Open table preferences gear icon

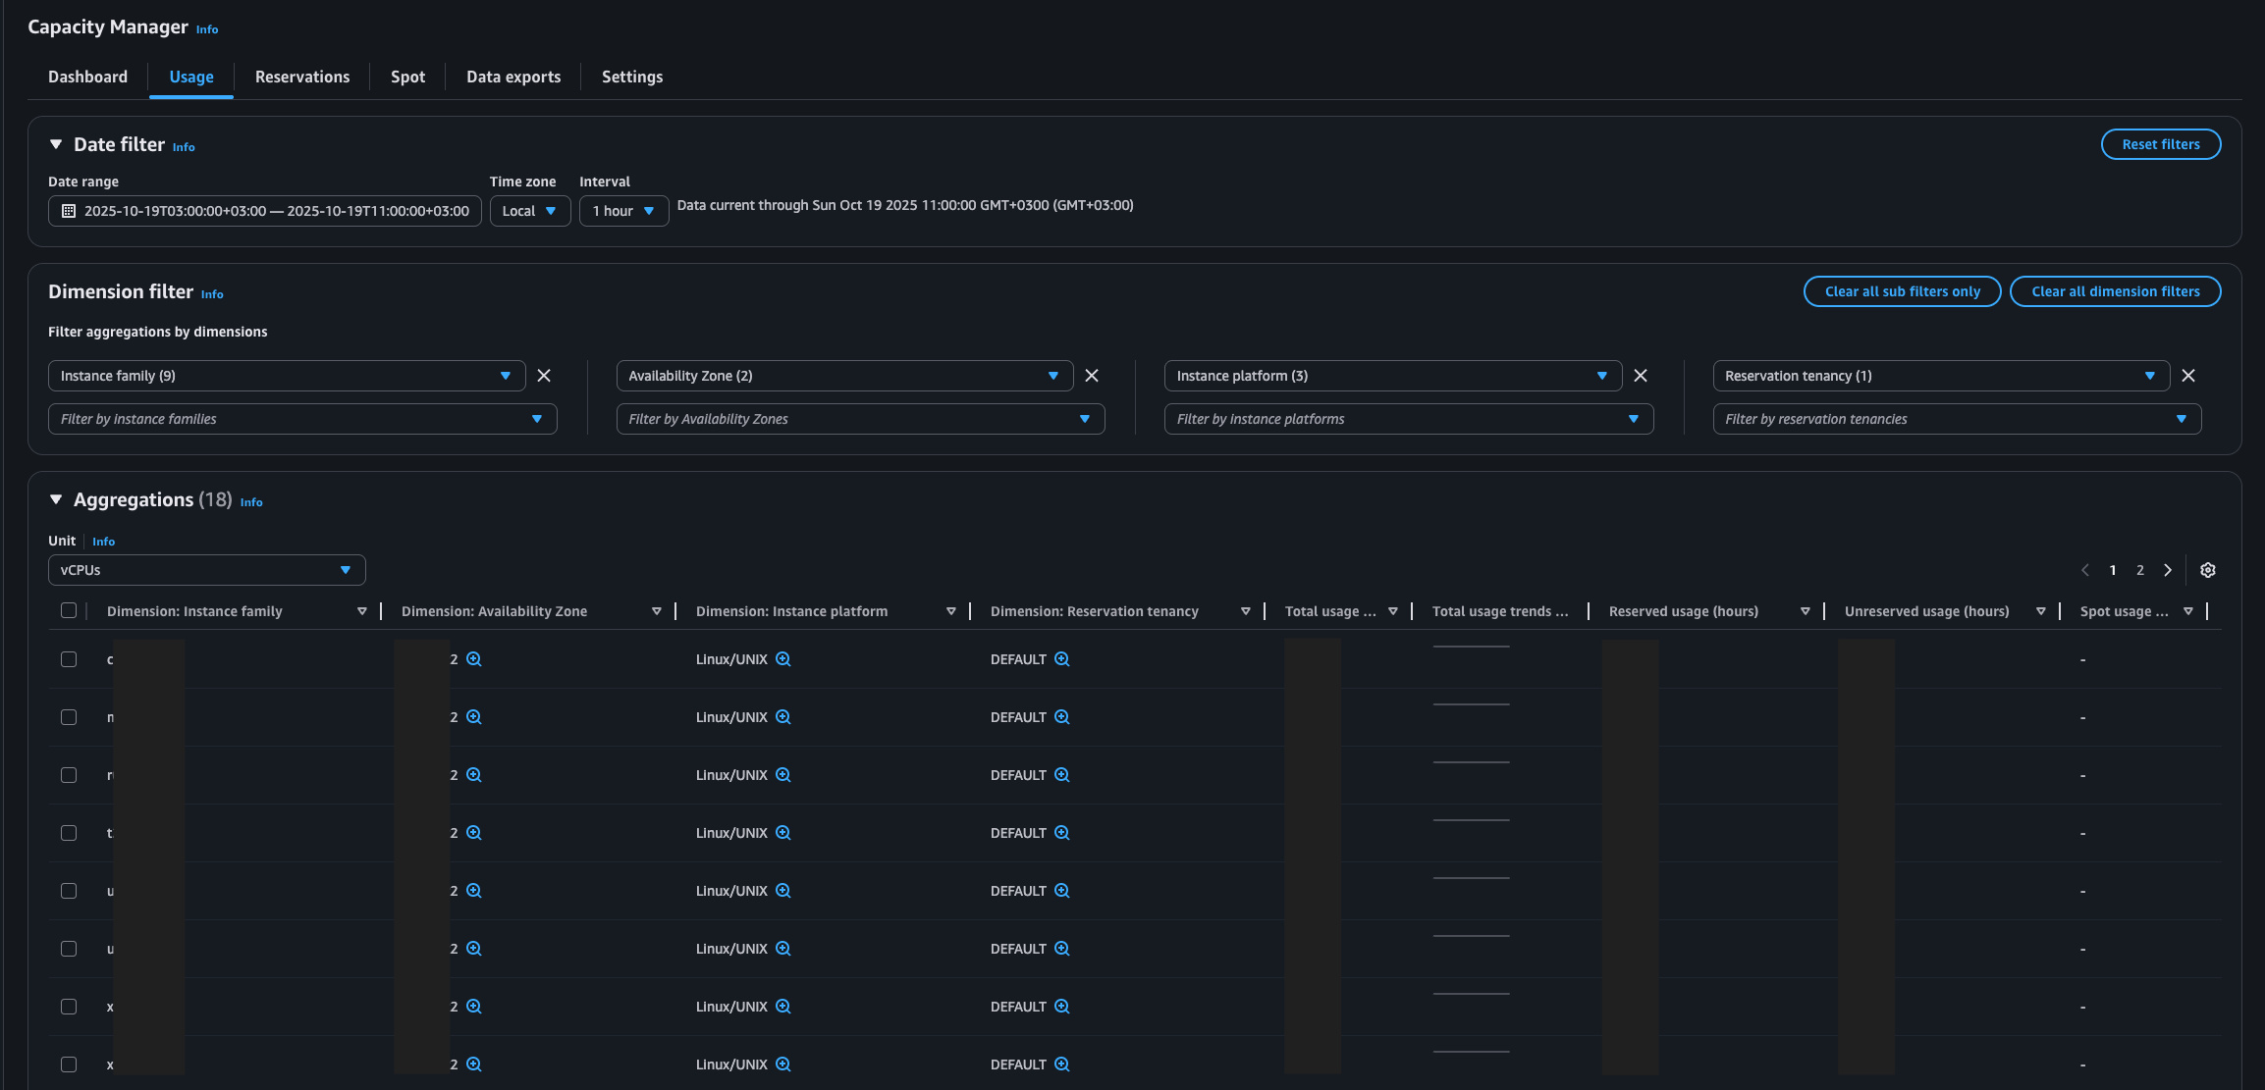(2208, 570)
